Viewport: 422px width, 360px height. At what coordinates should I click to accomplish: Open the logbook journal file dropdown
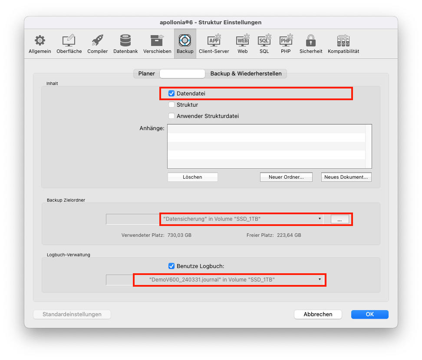[x=229, y=280]
